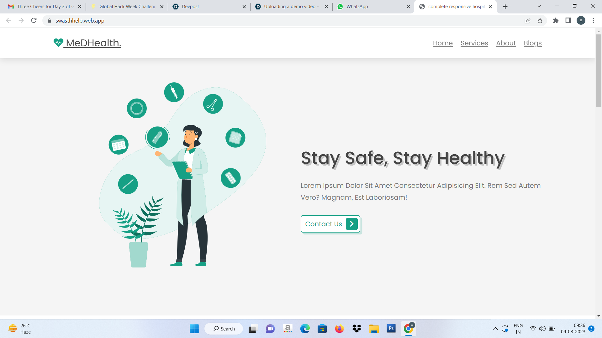This screenshot has height=338, width=602.
Task: Click the MeDHealth heart logo
Action: tap(58, 43)
